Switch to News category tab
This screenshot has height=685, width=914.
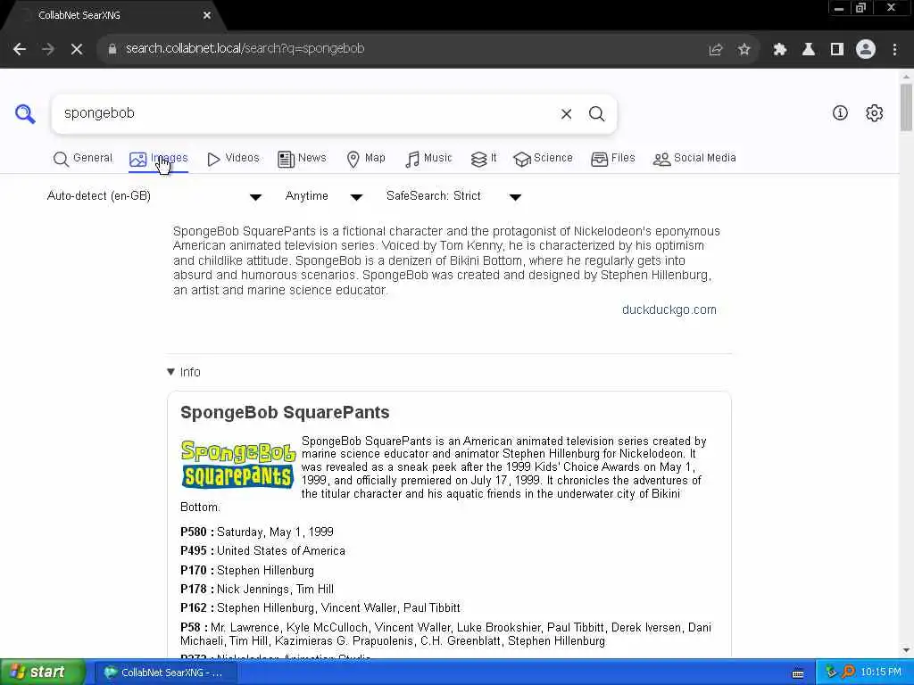tap(302, 159)
